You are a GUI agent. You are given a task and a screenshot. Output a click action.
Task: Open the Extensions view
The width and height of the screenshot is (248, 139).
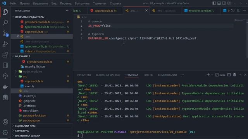5,55
